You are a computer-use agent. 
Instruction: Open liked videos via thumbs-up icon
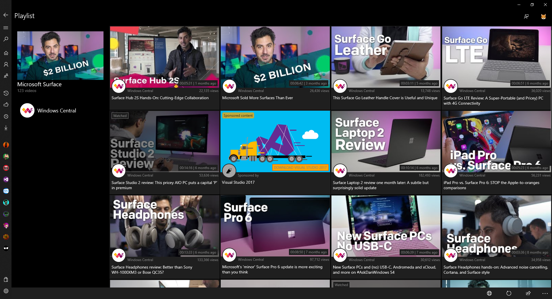pos(6,105)
